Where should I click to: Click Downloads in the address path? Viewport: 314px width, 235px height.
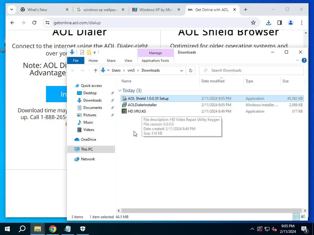click(x=151, y=70)
